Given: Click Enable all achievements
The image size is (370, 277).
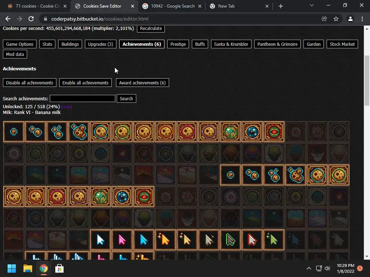Looking at the screenshot, I should pyautogui.click(x=85, y=83).
